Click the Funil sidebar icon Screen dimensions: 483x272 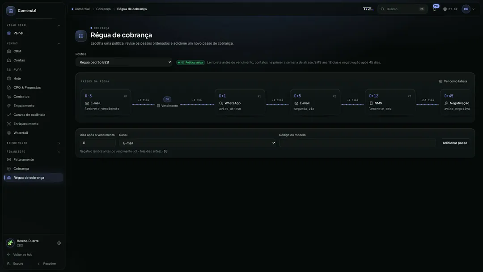[x=9, y=69]
